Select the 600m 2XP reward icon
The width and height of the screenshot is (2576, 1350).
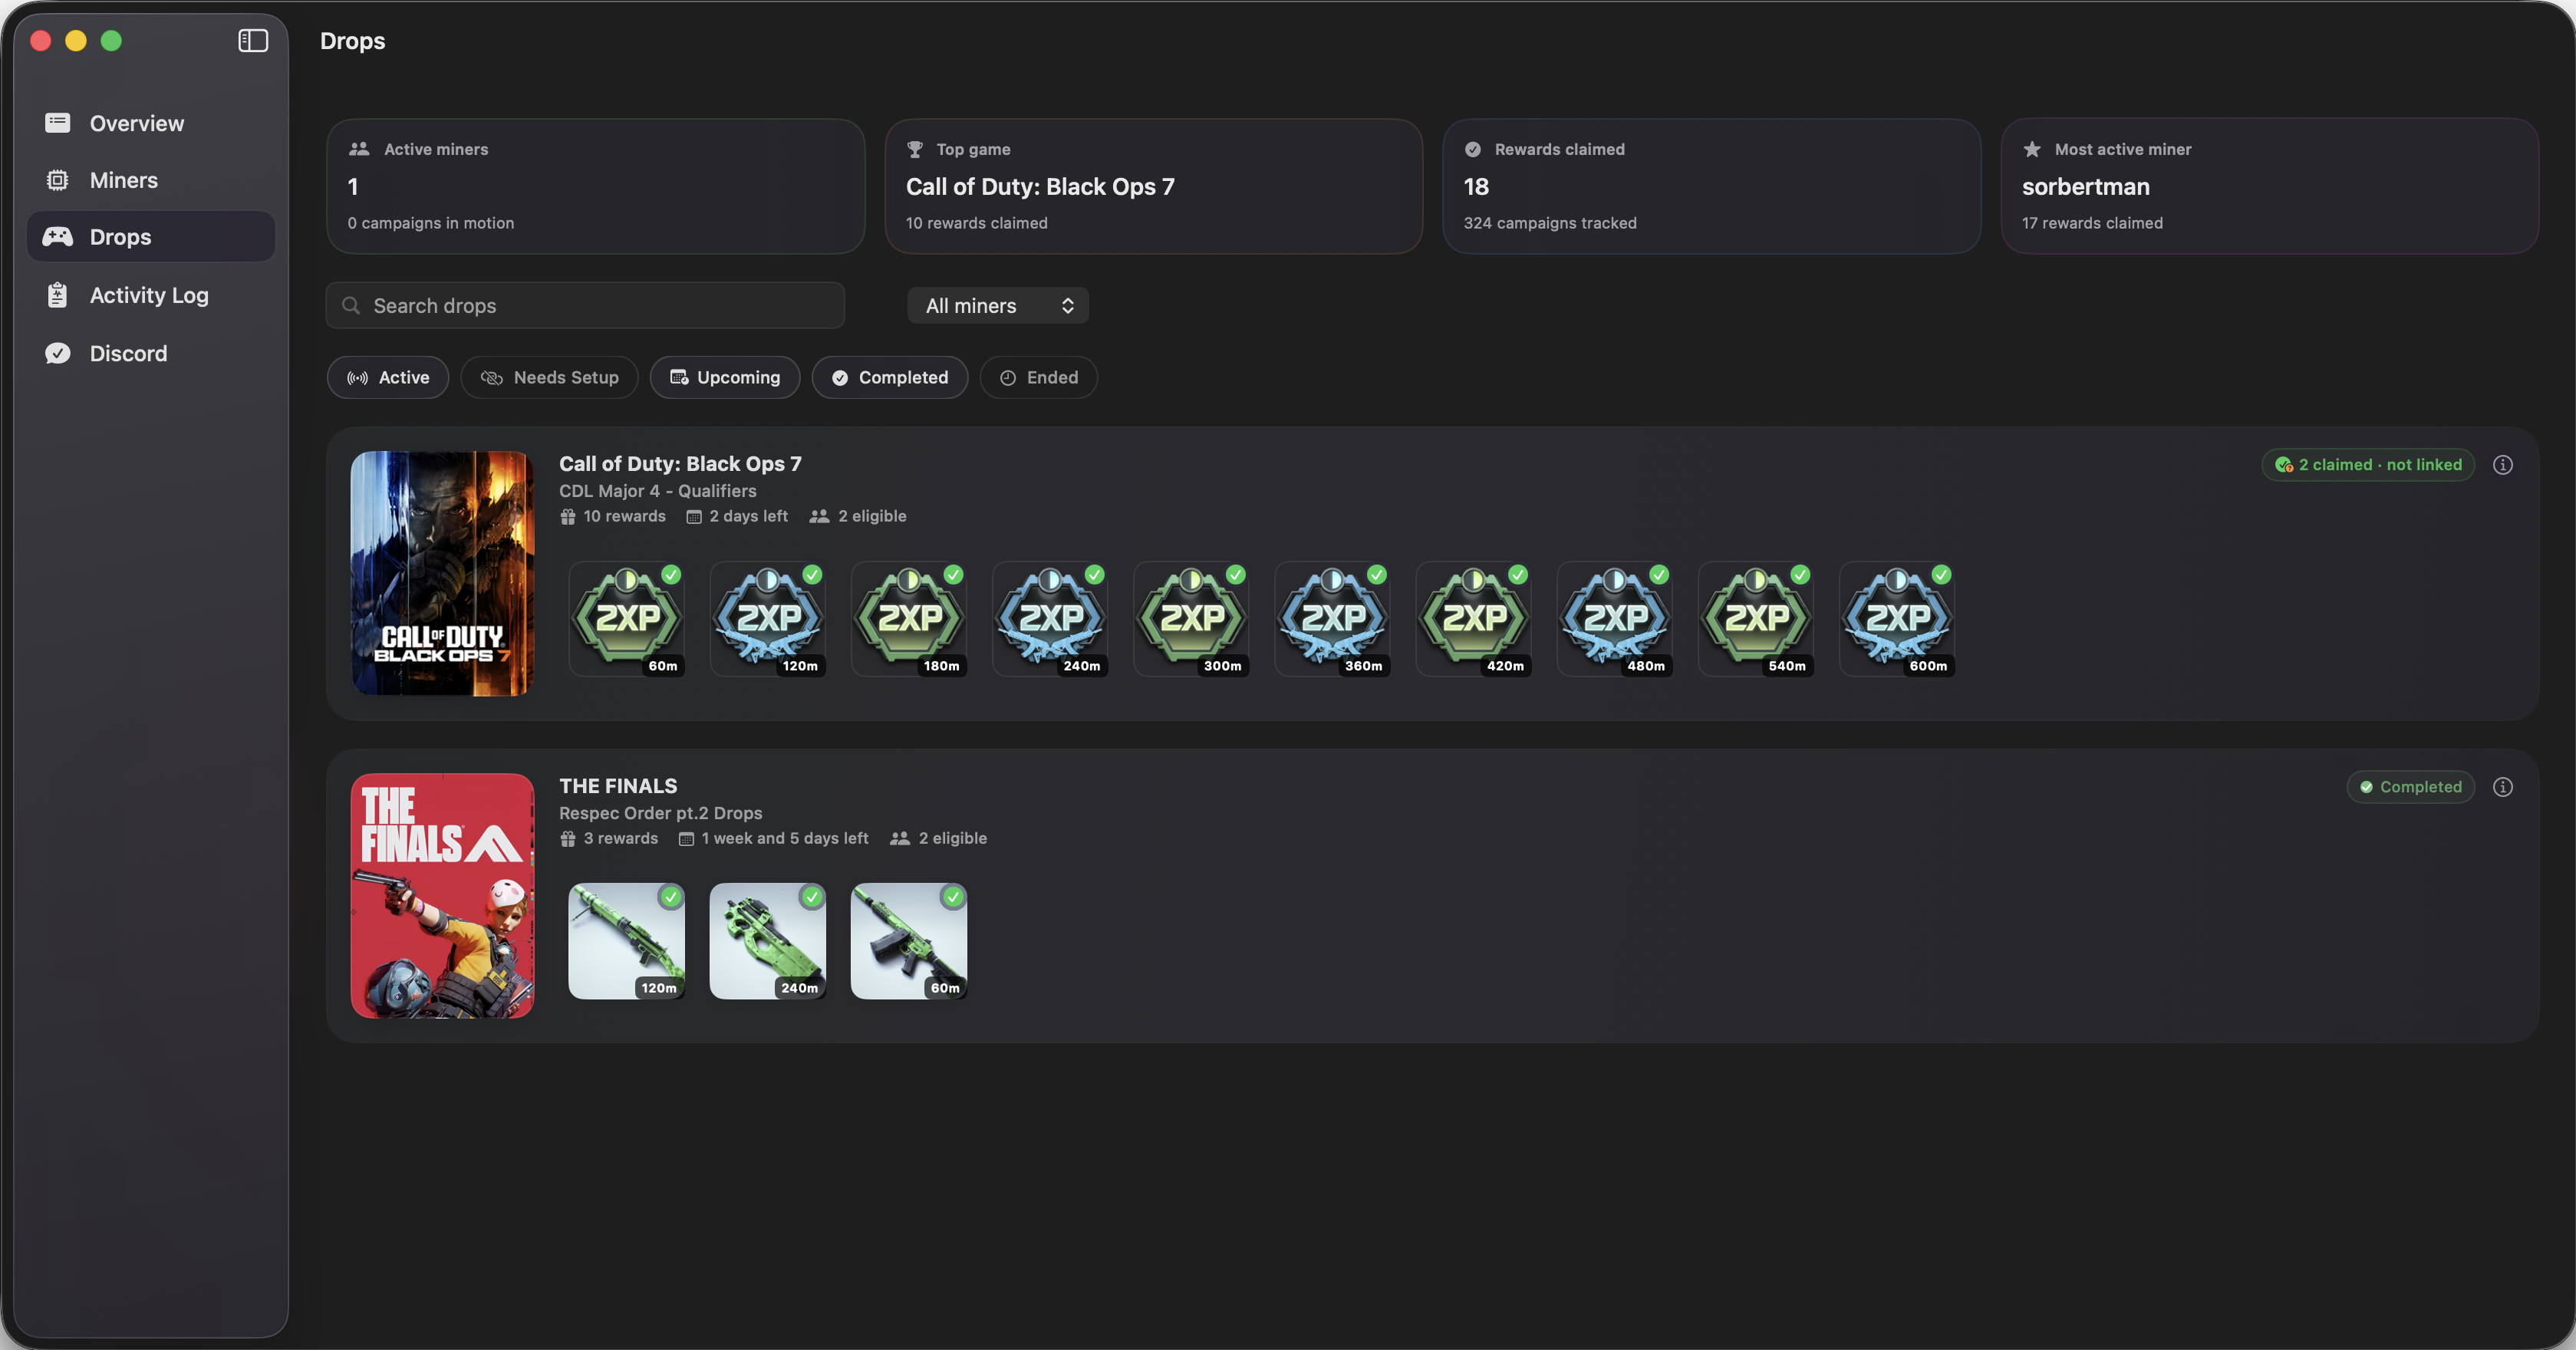coord(1897,619)
